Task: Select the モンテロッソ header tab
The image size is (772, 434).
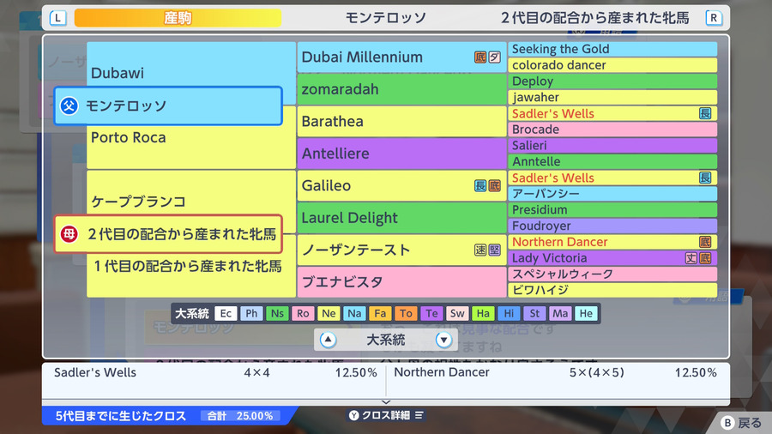Action: (x=385, y=18)
